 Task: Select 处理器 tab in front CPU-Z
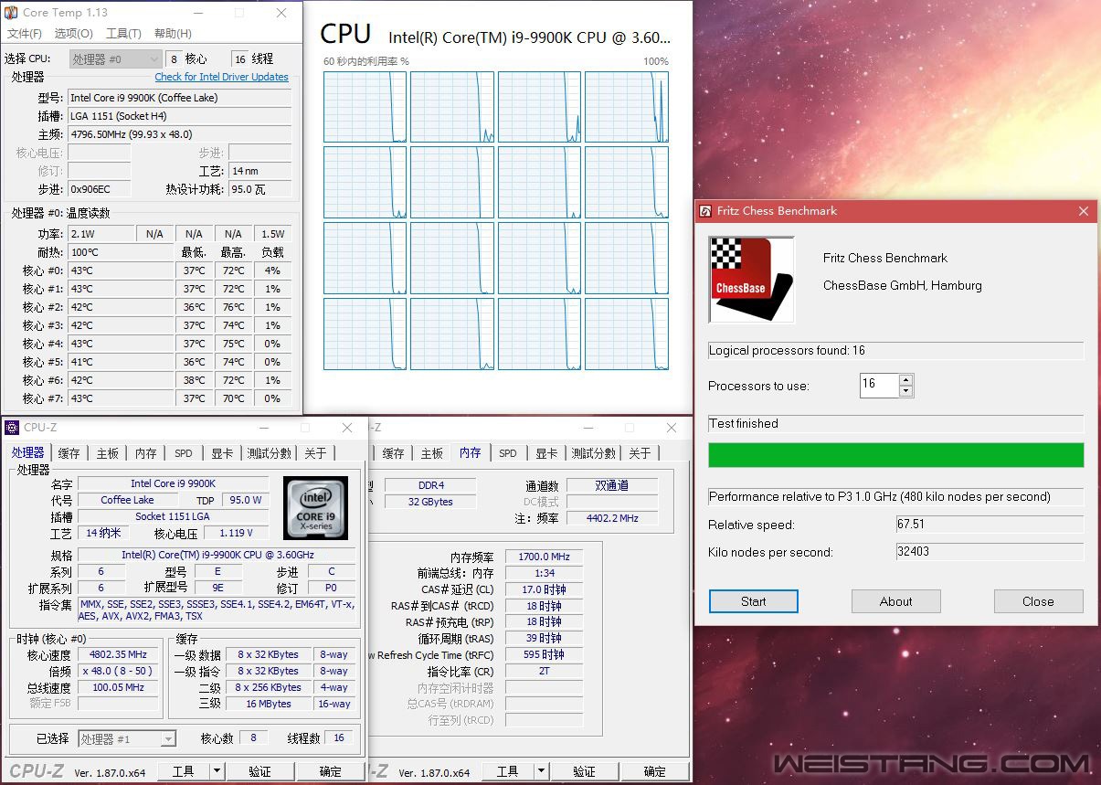pyautogui.click(x=27, y=452)
